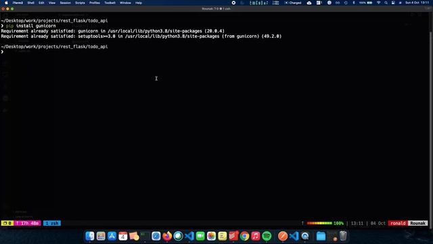The image size is (433, 244).
Task: Click the '17h 48m' uptime status segment
Action: tap(27, 223)
